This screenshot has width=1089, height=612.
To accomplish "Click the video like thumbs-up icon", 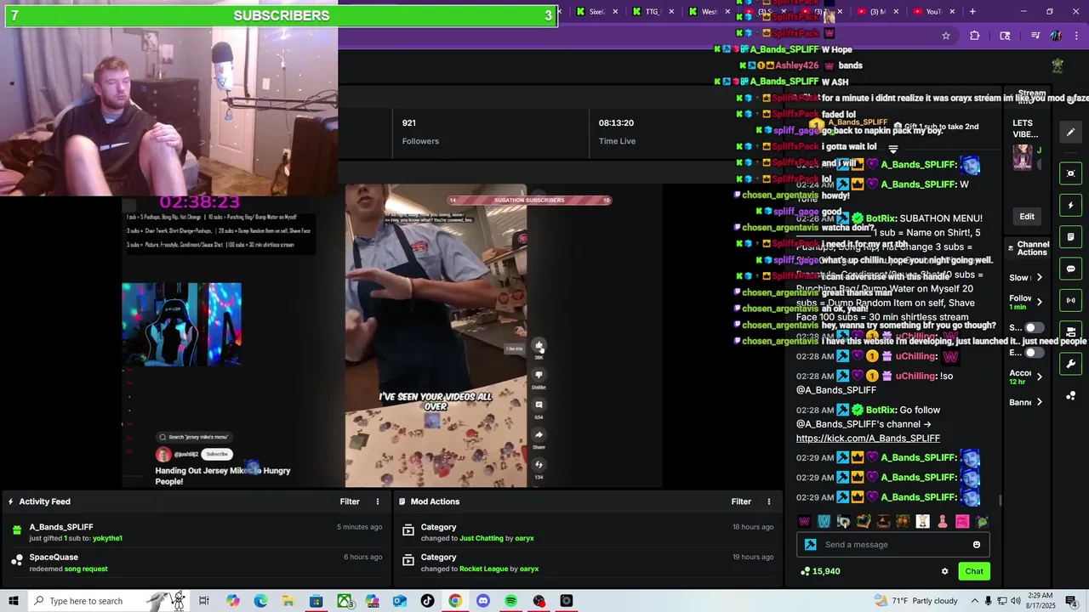I will pos(539,345).
